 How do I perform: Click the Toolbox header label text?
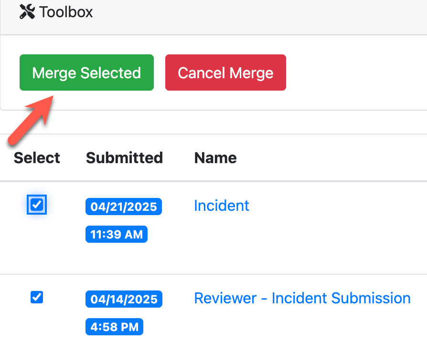pyautogui.click(x=66, y=12)
